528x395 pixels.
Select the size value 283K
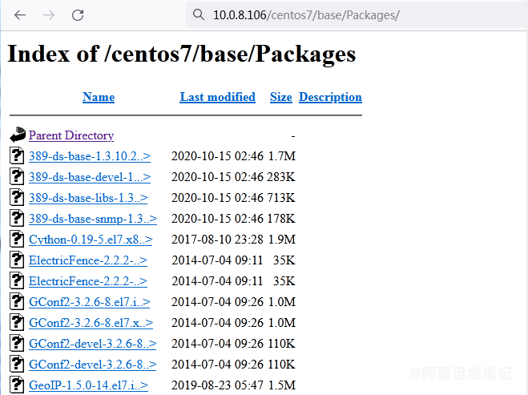[x=281, y=177]
